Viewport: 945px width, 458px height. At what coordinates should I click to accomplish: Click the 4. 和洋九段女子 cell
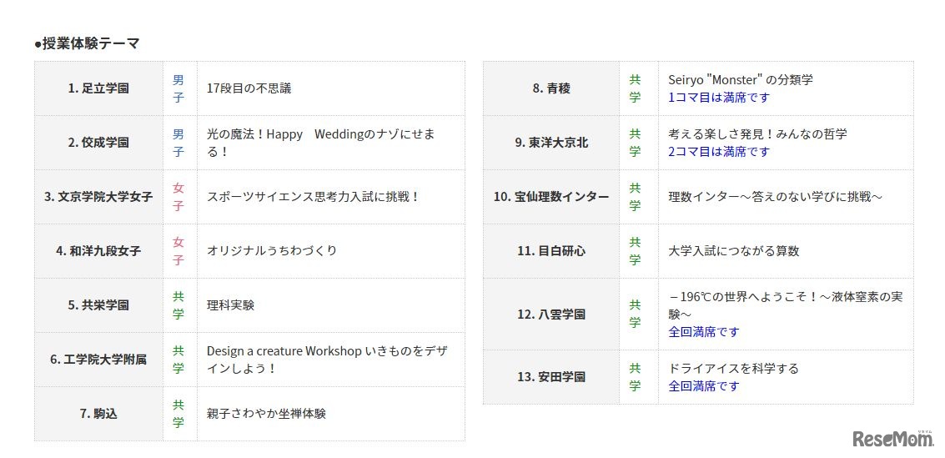pos(98,251)
